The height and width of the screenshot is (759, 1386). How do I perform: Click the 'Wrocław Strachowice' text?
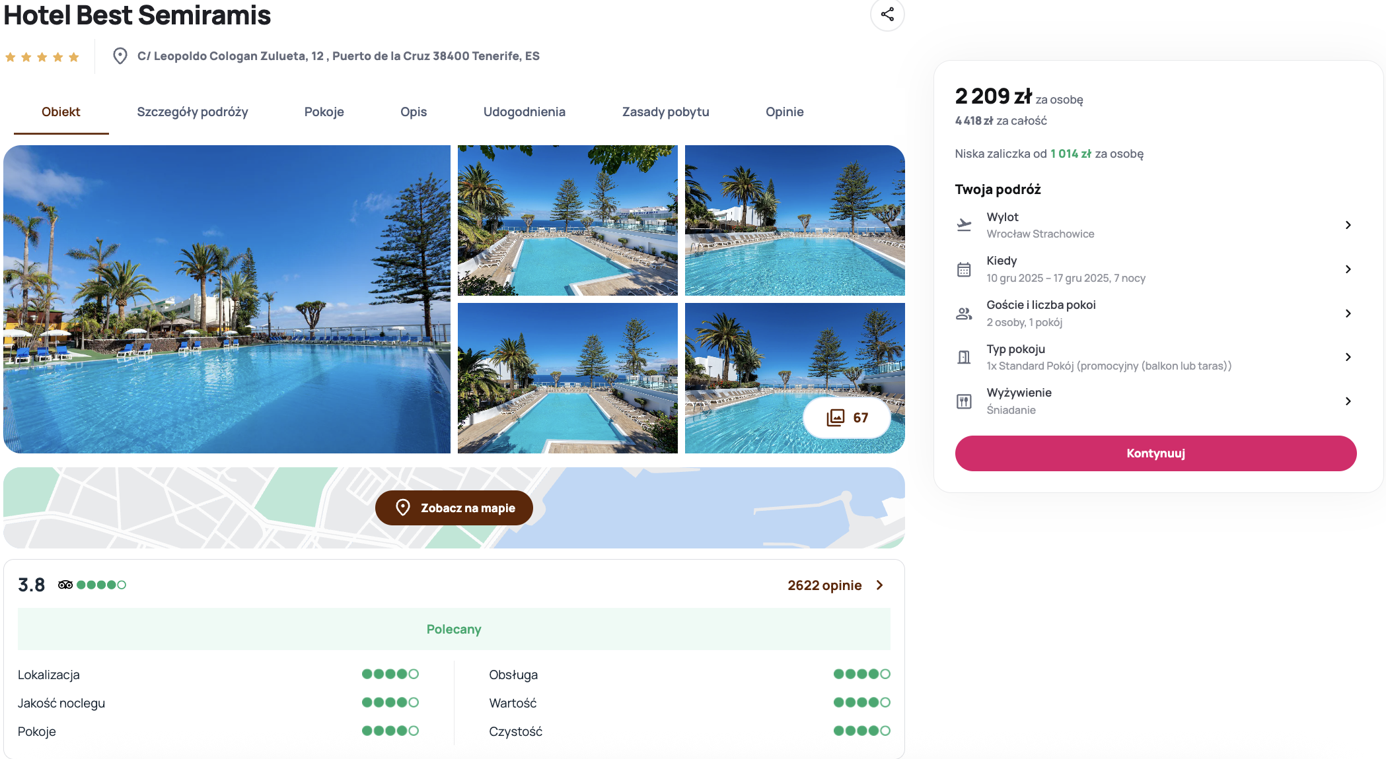tap(1040, 234)
